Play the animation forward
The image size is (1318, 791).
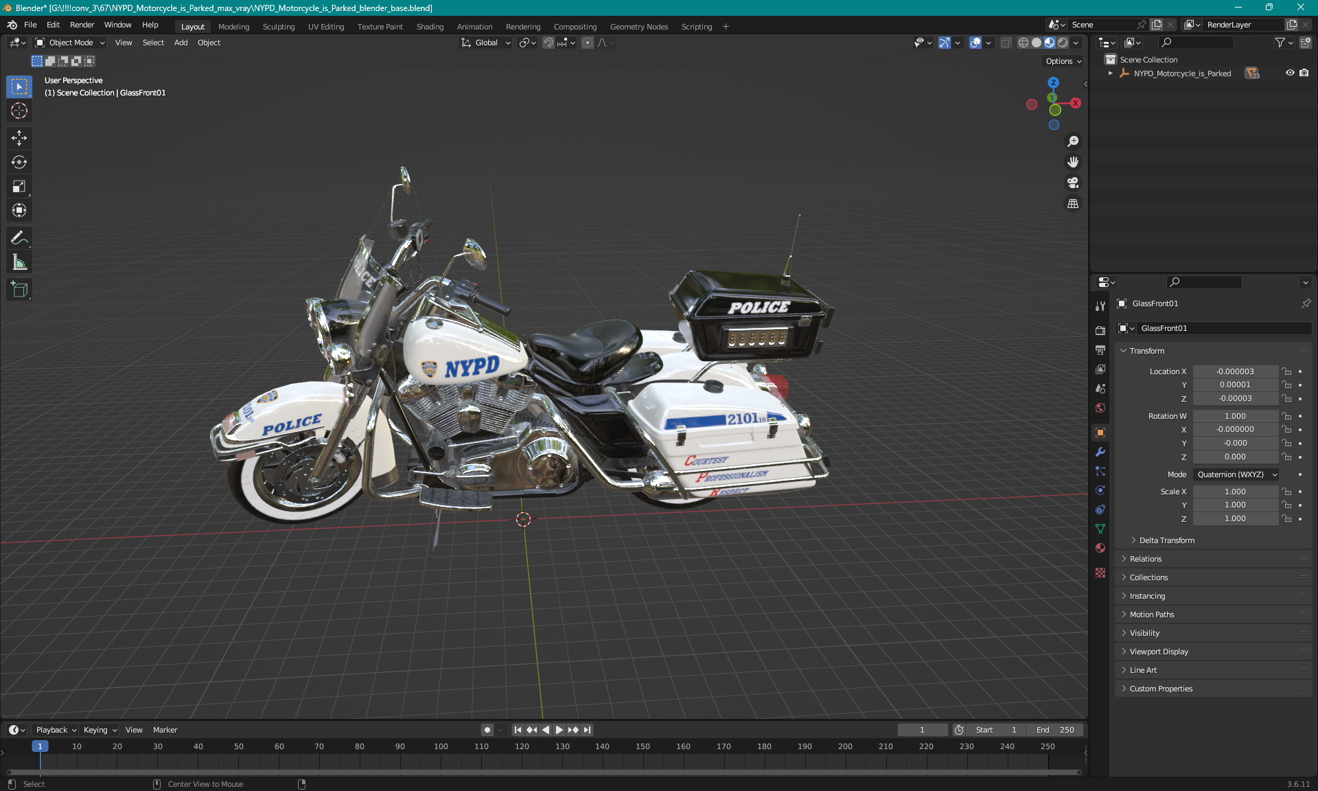tap(559, 730)
